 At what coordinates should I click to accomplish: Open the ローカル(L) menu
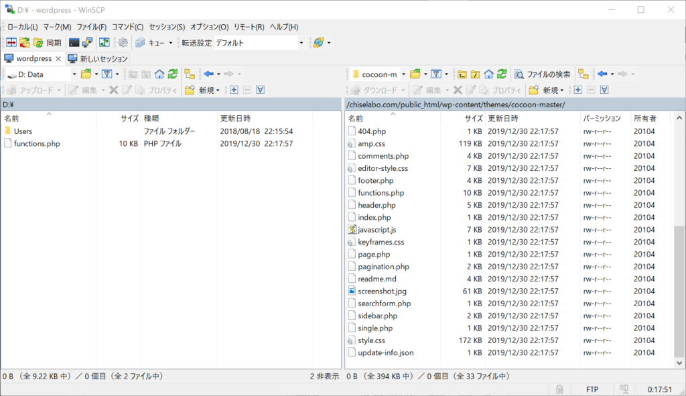22,27
